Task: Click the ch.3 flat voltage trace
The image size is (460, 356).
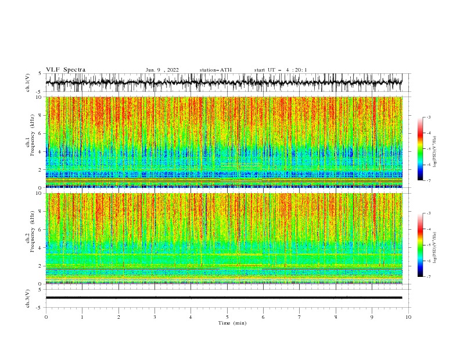Action: (224, 298)
